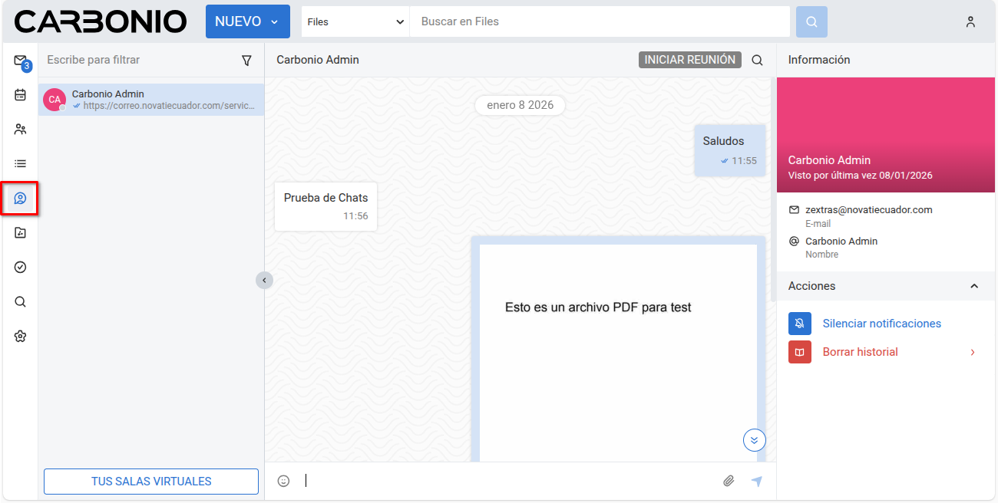The image size is (998, 503).
Task: Open the Calendar module icon
Action: pos(20,95)
